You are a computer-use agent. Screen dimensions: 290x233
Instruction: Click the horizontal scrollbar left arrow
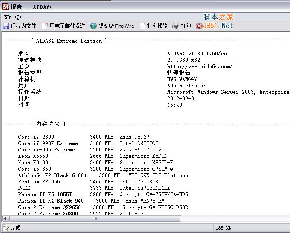tap(6, 218)
